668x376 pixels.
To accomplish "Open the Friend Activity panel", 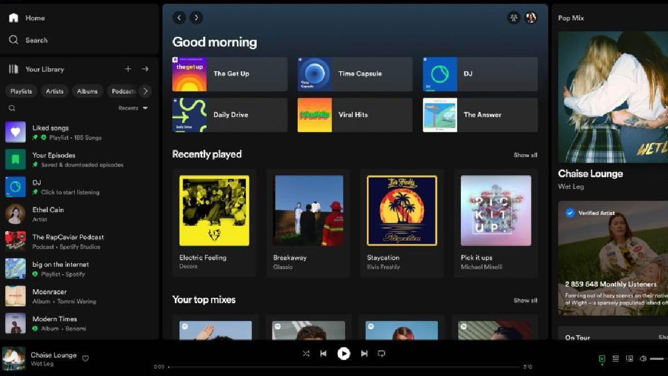I will [x=514, y=17].
